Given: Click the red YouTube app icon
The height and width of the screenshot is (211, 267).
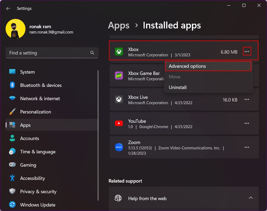Looking at the screenshot, I should 119,123.
